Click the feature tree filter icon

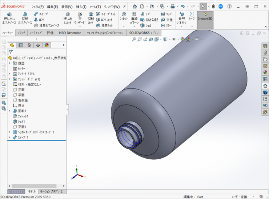11,52
